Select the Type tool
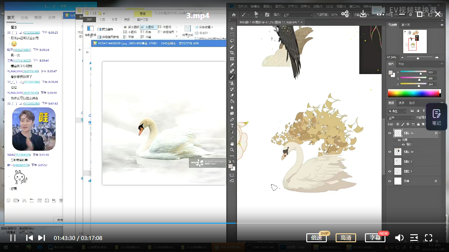This screenshot has height=252, width=449. [232, 126]
